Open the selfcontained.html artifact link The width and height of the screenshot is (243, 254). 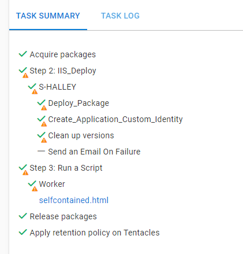coord(74,200)
